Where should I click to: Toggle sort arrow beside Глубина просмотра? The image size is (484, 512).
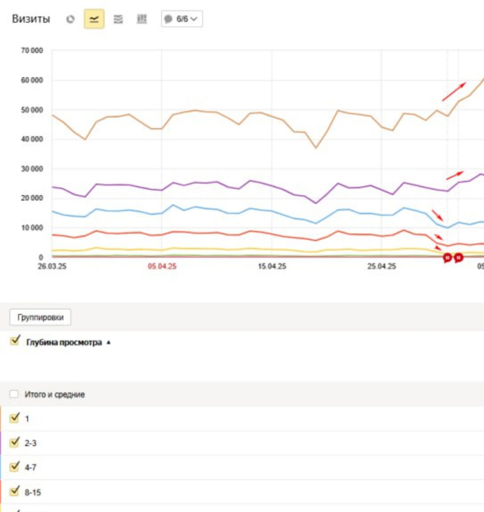pos(108,343)
